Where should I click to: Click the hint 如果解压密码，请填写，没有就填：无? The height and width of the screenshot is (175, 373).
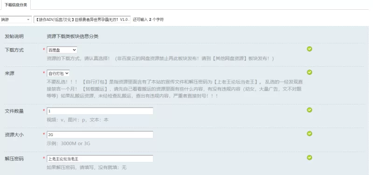pos(87,168)
